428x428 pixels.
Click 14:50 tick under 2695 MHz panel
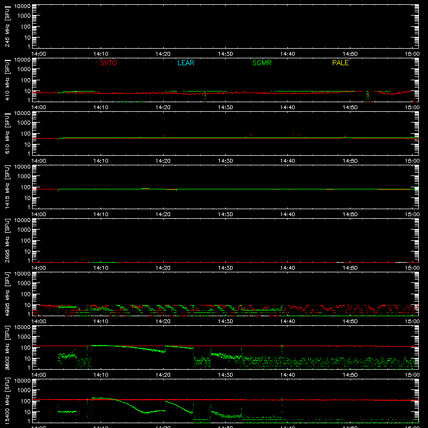[x=350, y=268]
